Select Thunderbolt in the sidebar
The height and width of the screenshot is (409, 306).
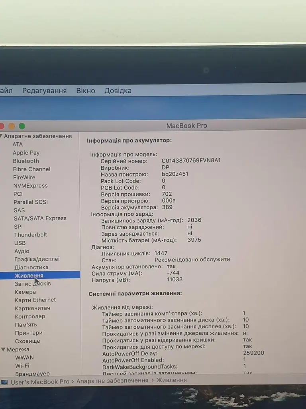click(30, 234)
